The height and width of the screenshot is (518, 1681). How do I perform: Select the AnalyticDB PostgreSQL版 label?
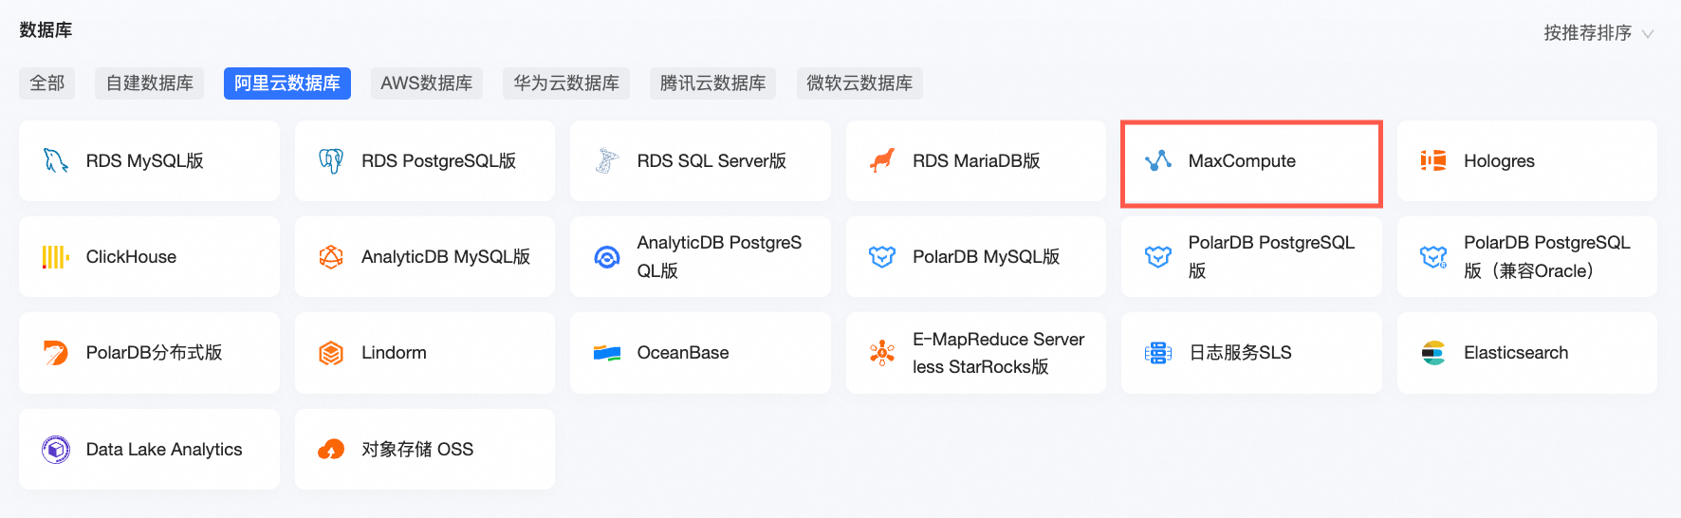pyautogui.click(x=719, y=257)
